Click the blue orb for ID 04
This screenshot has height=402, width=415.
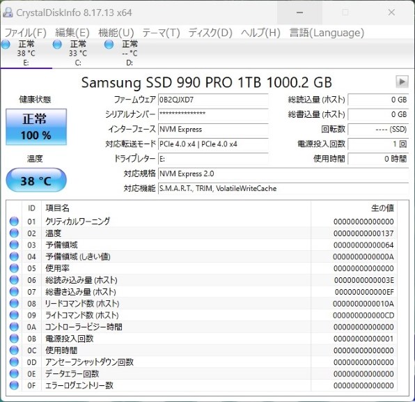coord(14,256)
